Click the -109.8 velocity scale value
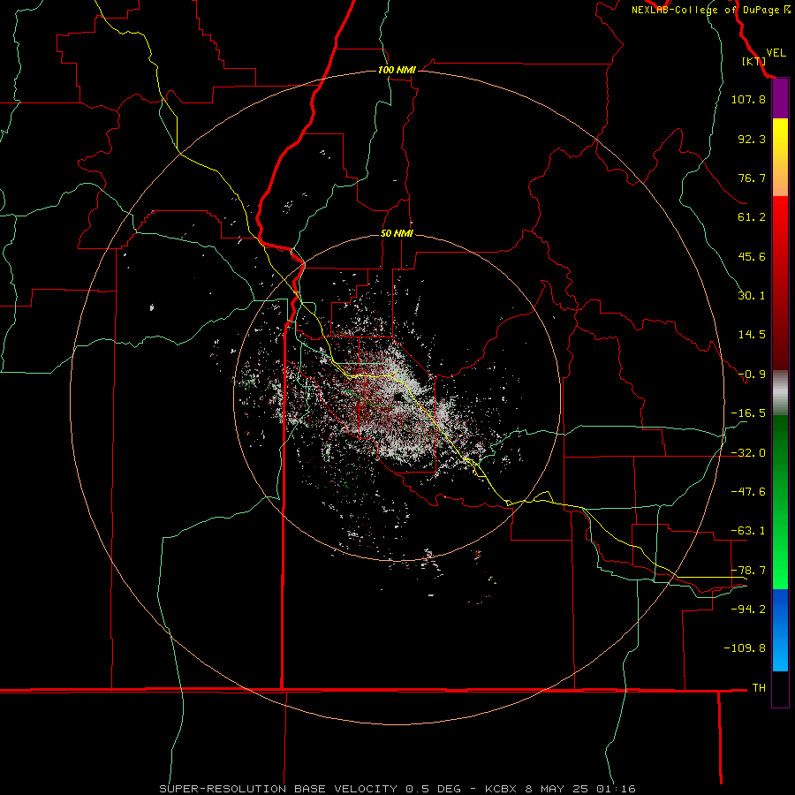The height and width of the screenshot is (795, 795). pos(745,648)
